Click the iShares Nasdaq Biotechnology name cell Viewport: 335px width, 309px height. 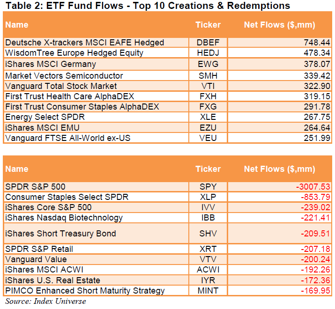(x=64, y=218)
